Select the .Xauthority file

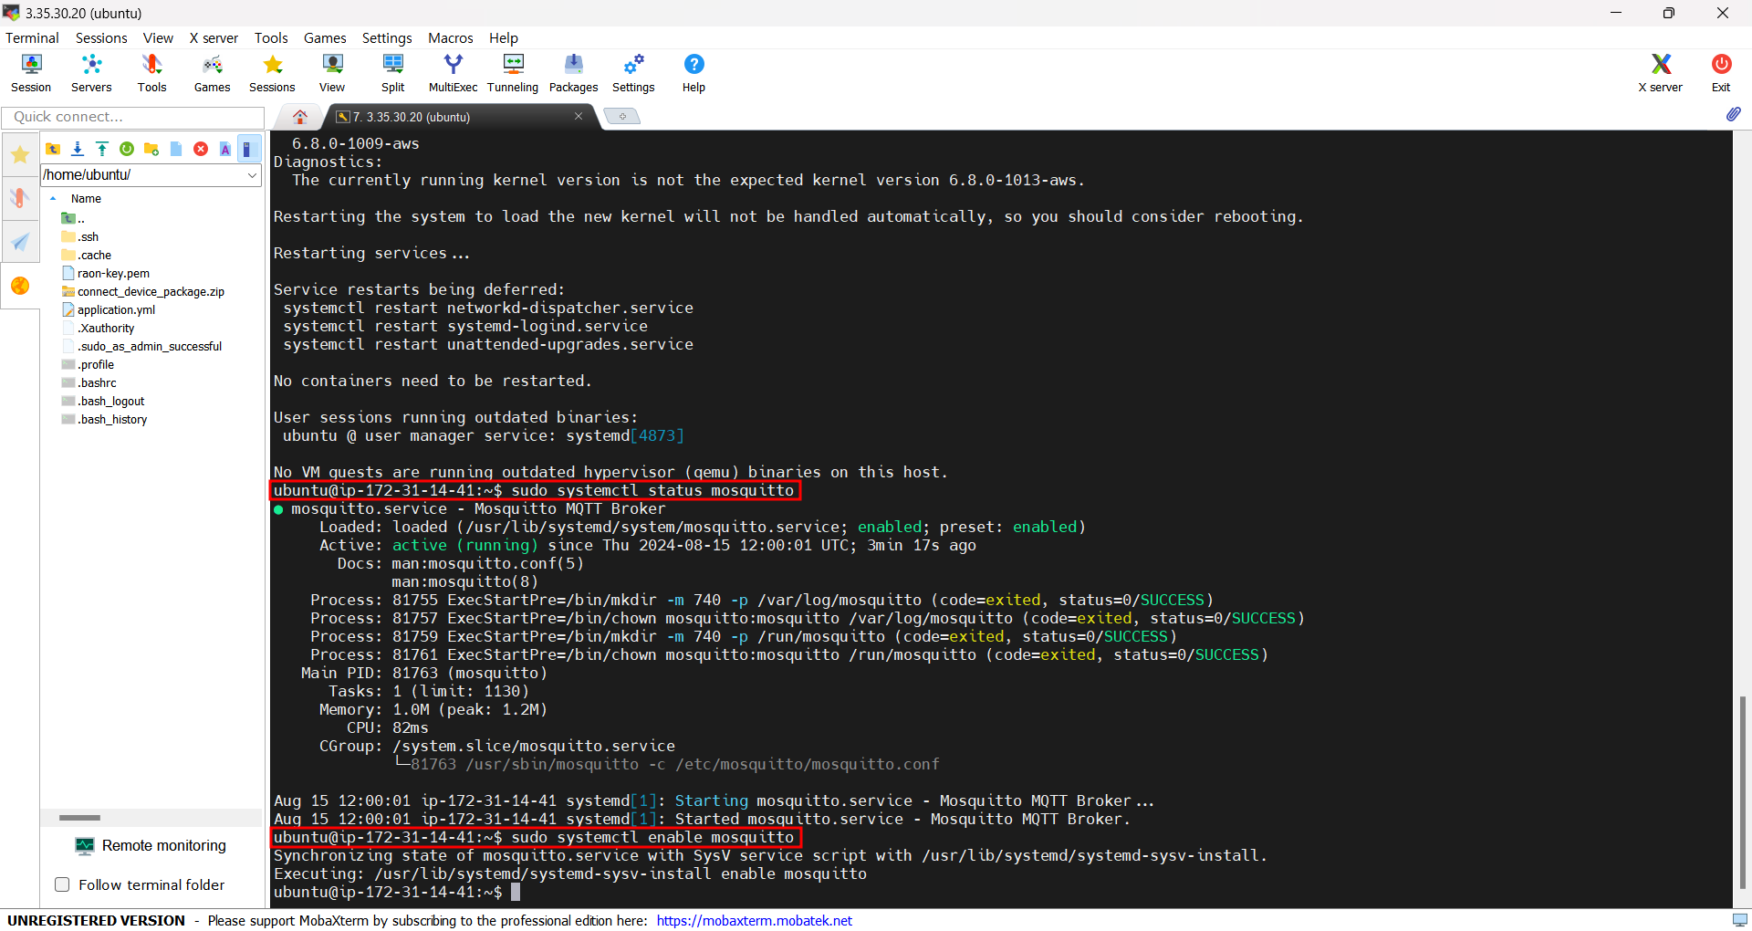(99, 328)
